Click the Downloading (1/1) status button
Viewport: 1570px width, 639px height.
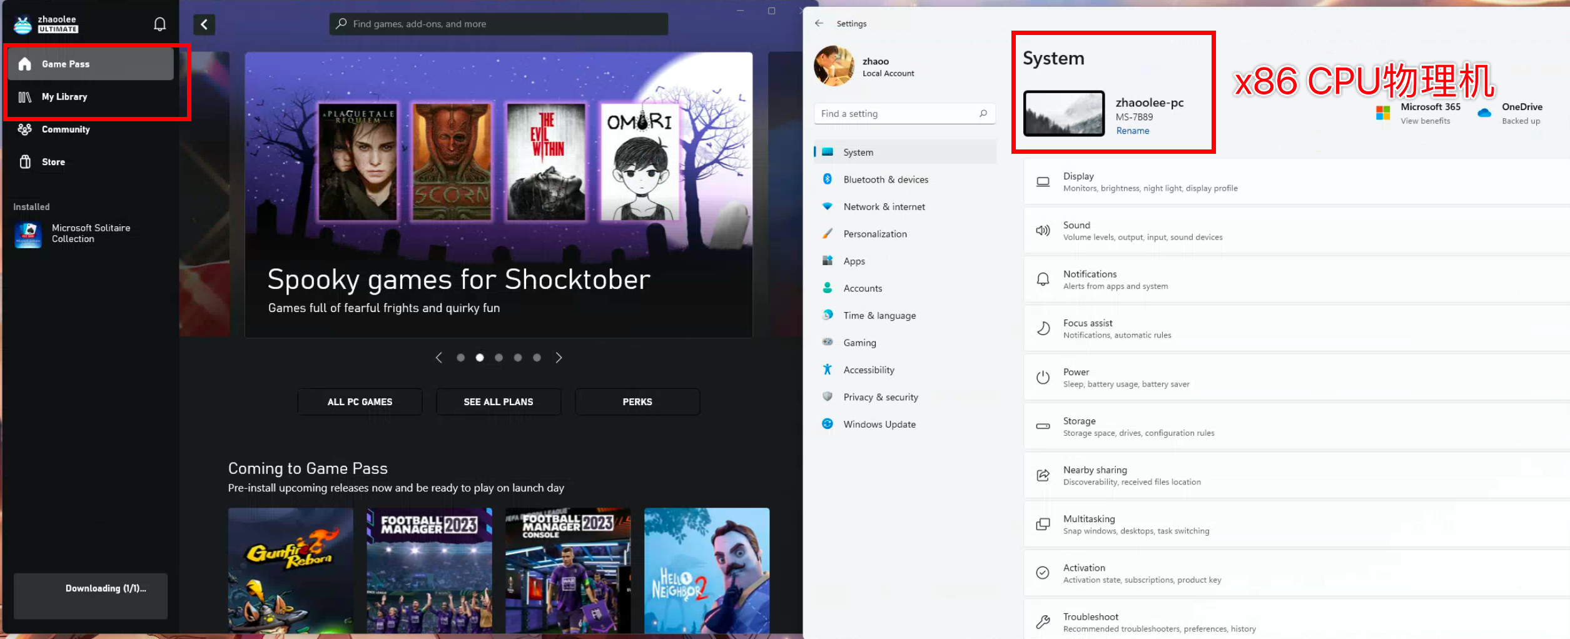pos(91,595)
